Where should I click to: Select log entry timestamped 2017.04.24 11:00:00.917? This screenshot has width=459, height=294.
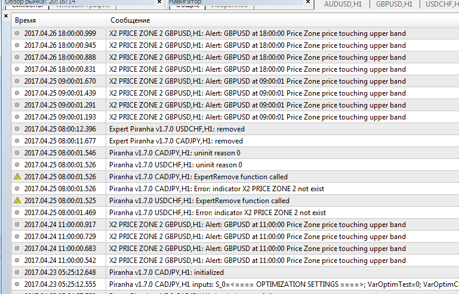(x=235, y=225)
